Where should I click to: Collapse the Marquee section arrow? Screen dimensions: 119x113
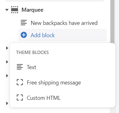[7, 10]
